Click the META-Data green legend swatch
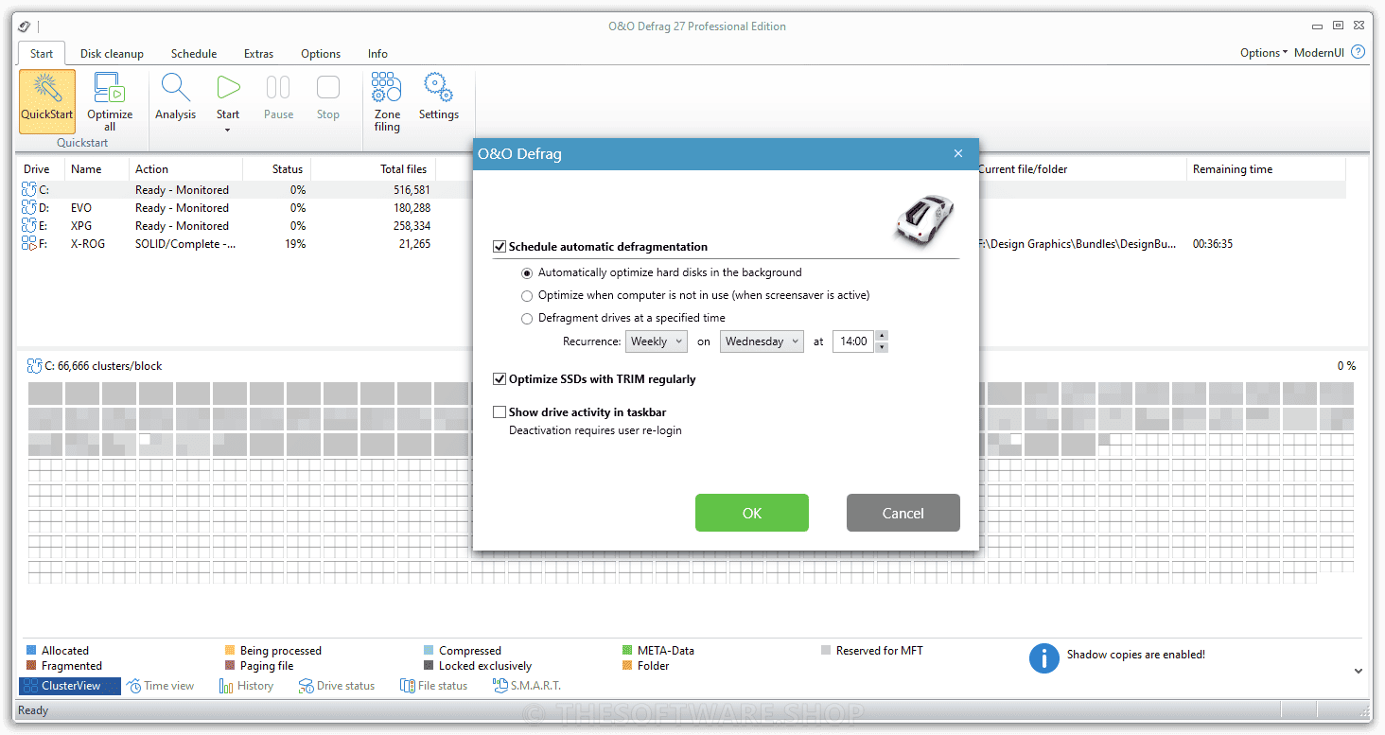This screenshot has width=1385, height=735. click(x=627, y=651)
